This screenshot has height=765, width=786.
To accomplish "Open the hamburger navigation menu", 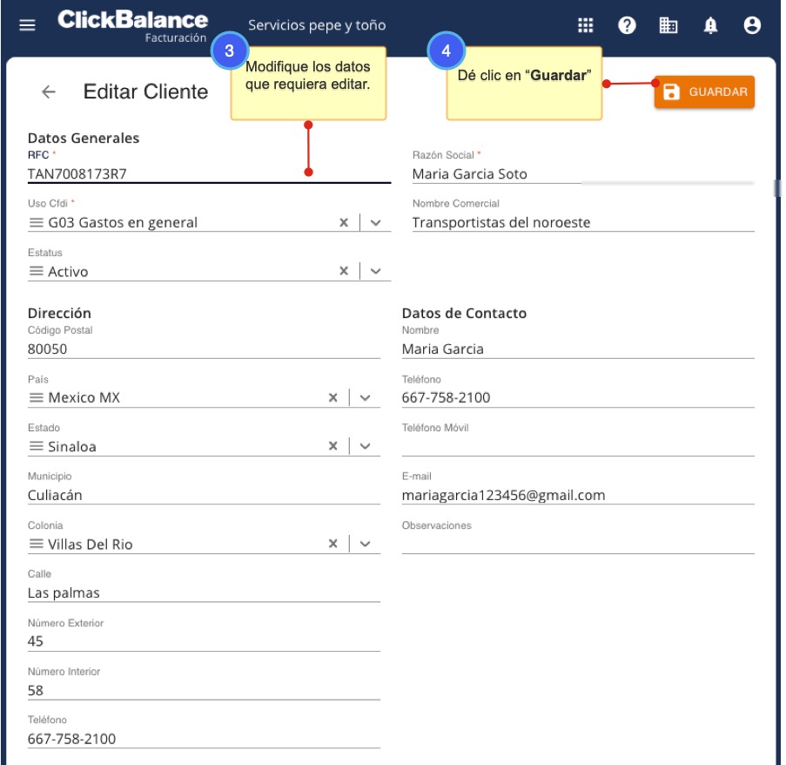I will point(28,25).
